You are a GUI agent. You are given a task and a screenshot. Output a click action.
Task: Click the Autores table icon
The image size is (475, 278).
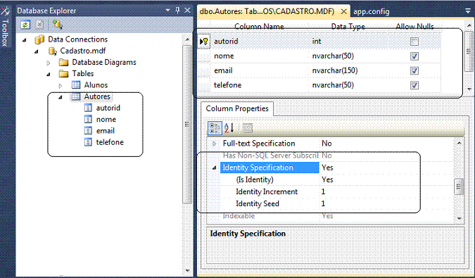(76, 96)
